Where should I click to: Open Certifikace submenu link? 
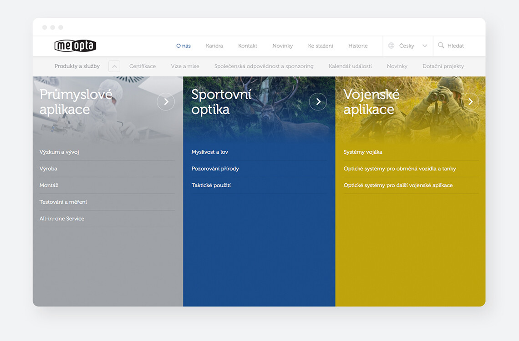click(x=142, y=66)
